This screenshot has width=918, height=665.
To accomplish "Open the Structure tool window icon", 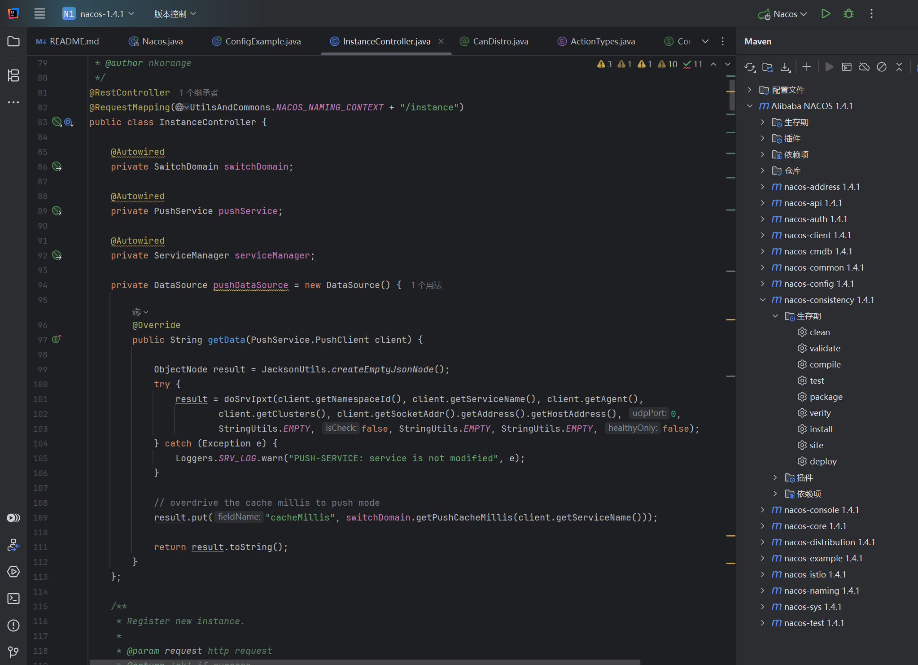I will click(x=13, y=75).
